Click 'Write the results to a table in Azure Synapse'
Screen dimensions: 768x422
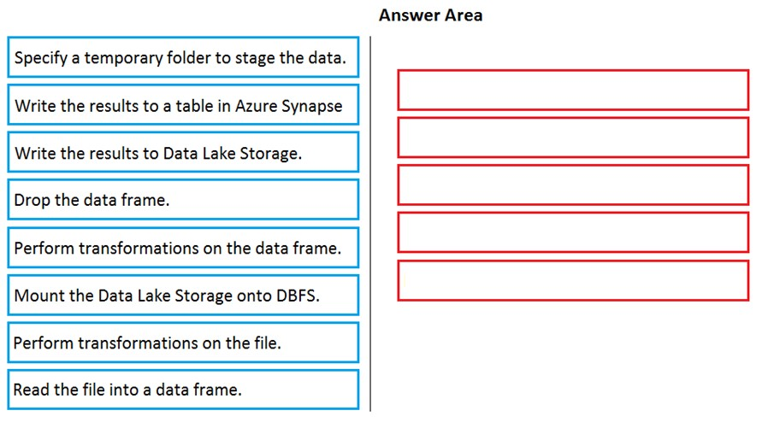pos(183,104)
